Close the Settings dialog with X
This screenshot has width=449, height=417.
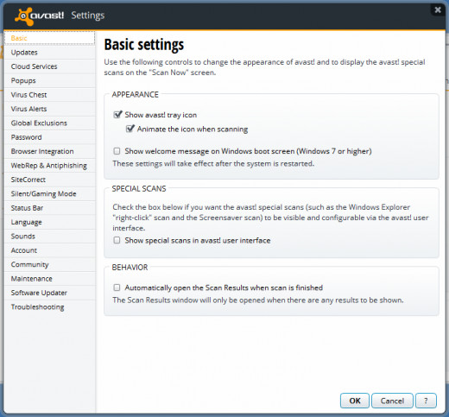(x=438, y=10)
